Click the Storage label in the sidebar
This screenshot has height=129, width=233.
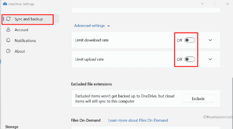12,127
